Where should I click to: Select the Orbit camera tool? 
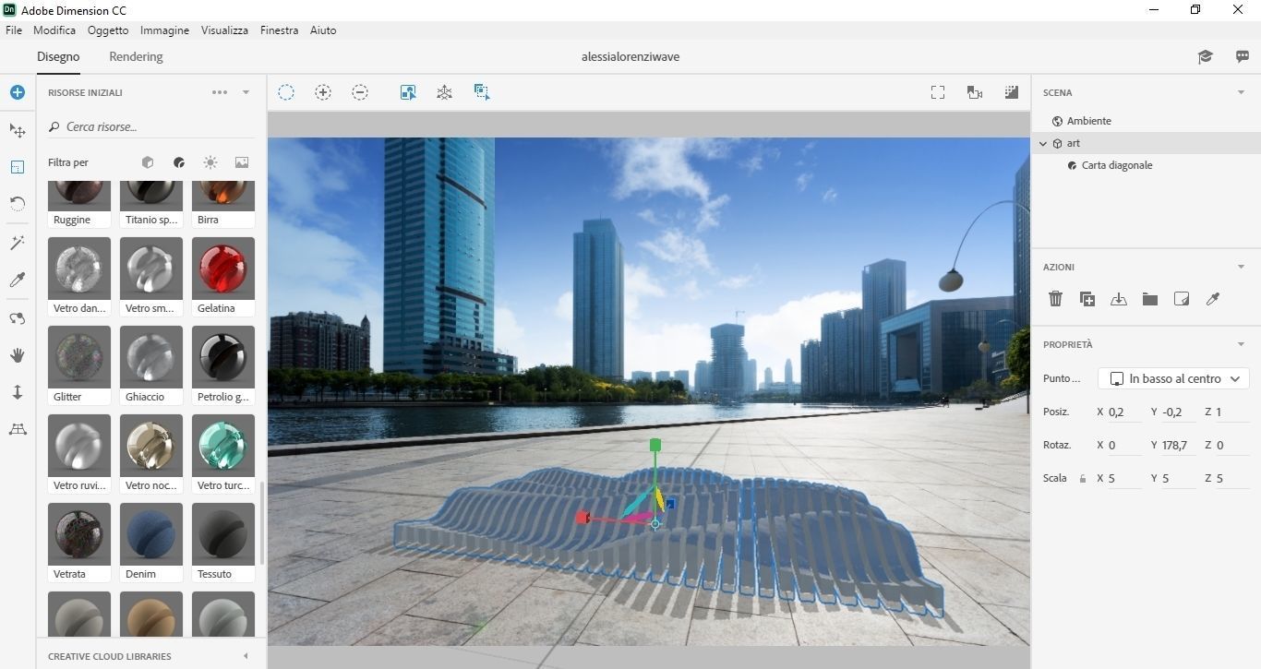17,318
